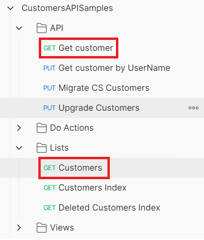The width and height of the screenshot is (204, 240).
Task: Open the Get customer request
Action: [78, 48]
